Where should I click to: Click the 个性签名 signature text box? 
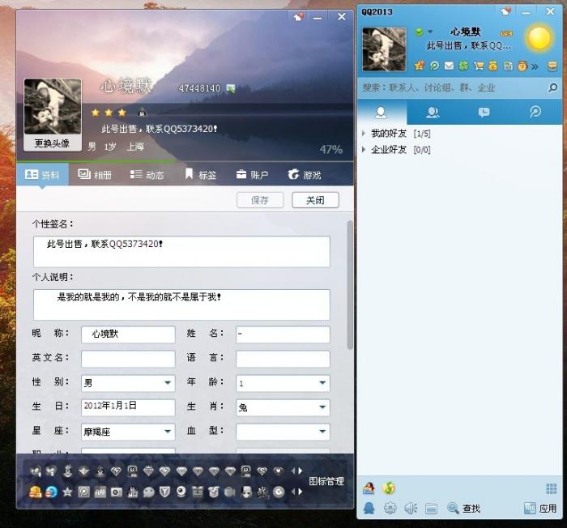tap(181, 252)
